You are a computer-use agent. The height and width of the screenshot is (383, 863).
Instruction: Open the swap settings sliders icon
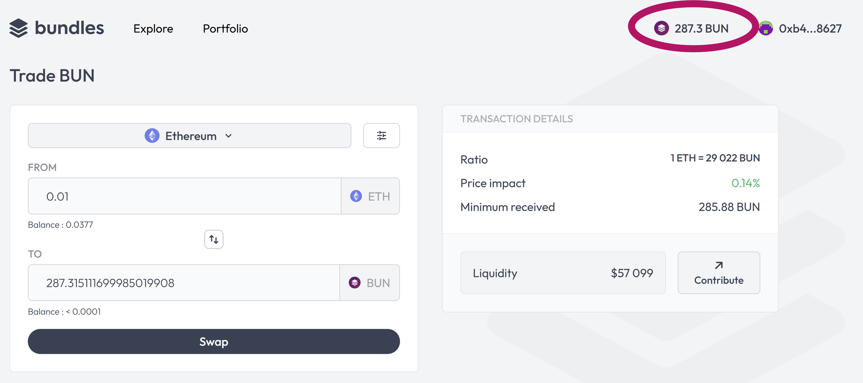click(x=381, y=136)
